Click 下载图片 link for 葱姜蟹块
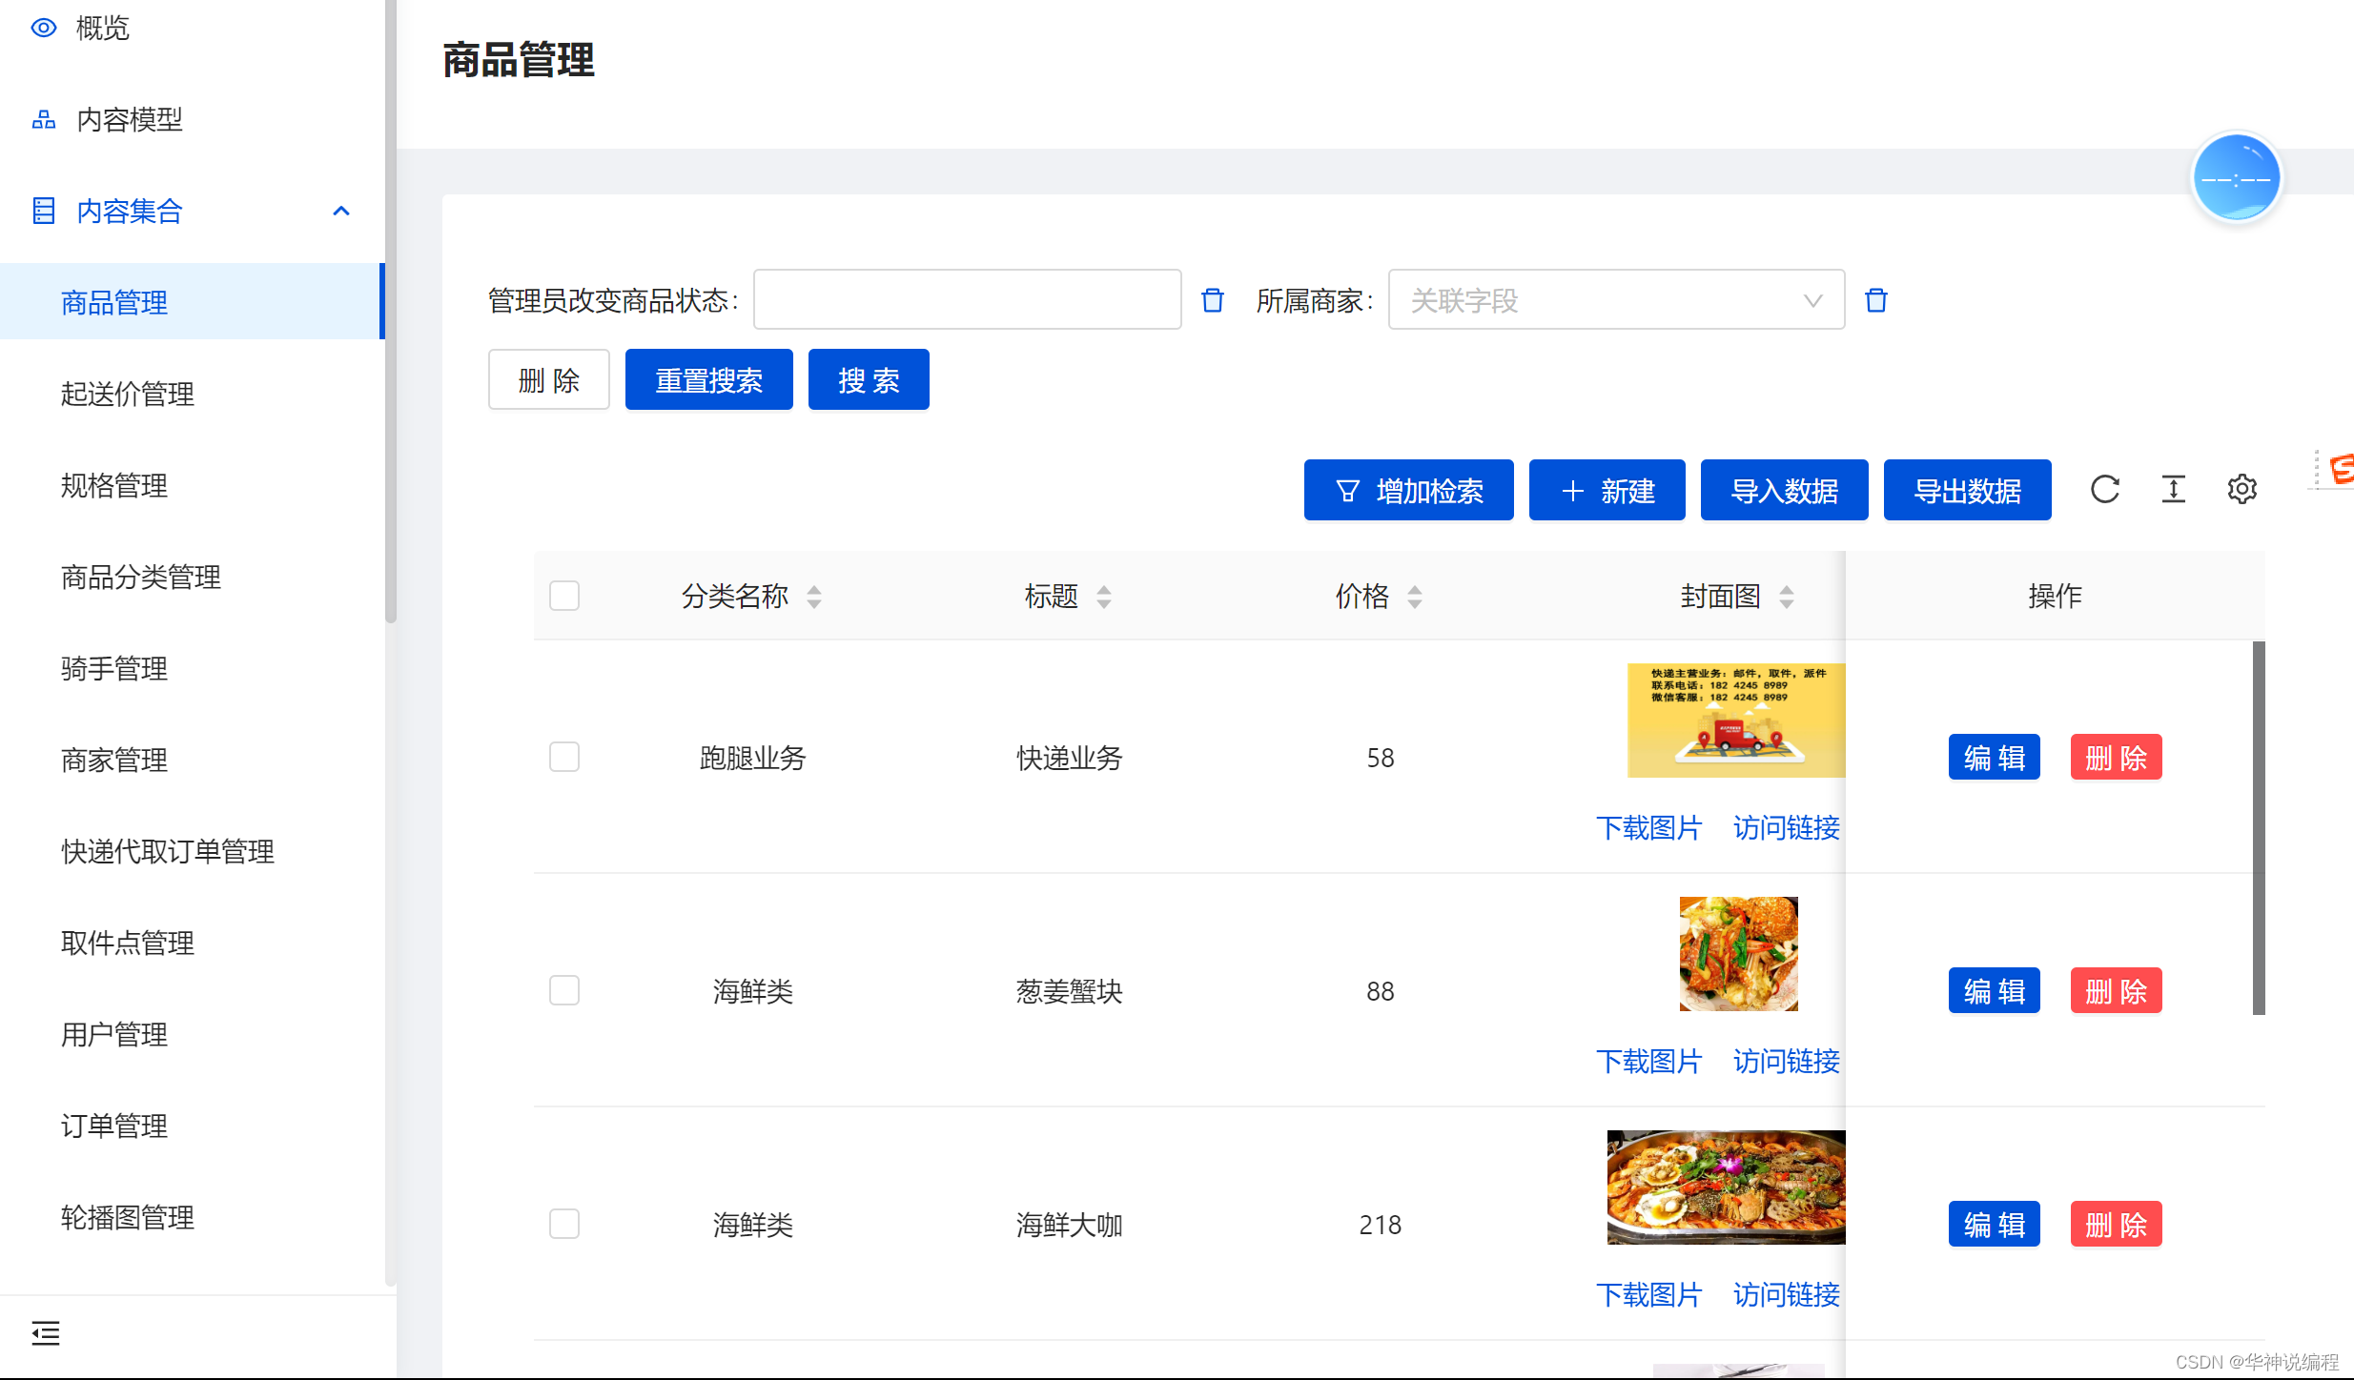 tap(1648, 1061)
